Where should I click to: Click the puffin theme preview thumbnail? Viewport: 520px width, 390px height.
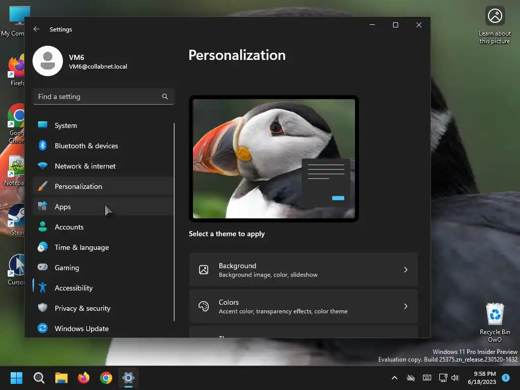coord(274,159)
